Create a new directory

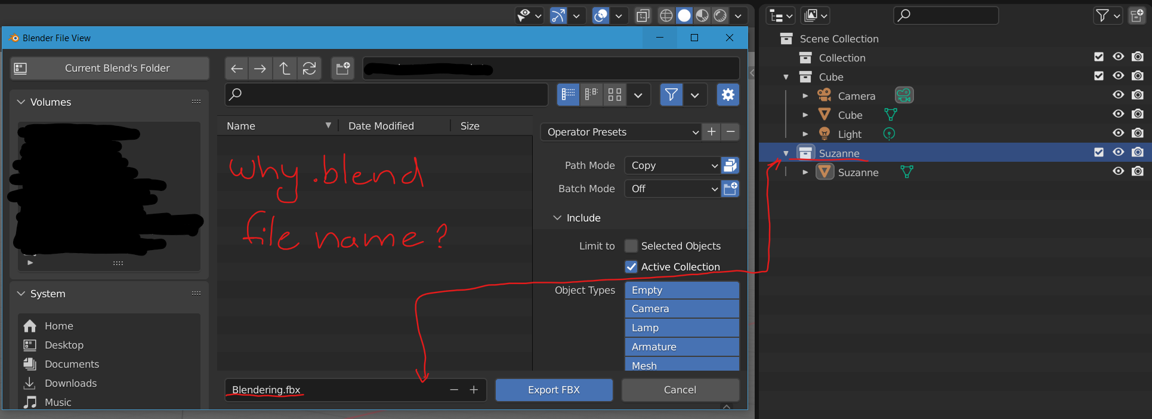[342, 69]
